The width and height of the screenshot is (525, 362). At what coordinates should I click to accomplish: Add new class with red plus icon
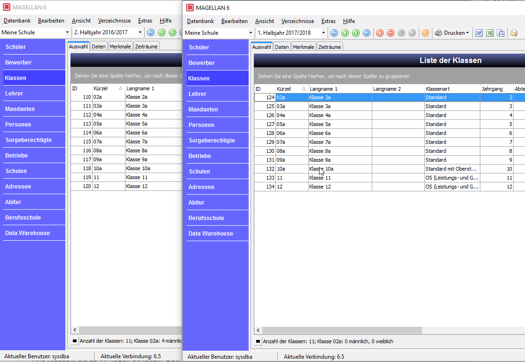tap(380, 33)
